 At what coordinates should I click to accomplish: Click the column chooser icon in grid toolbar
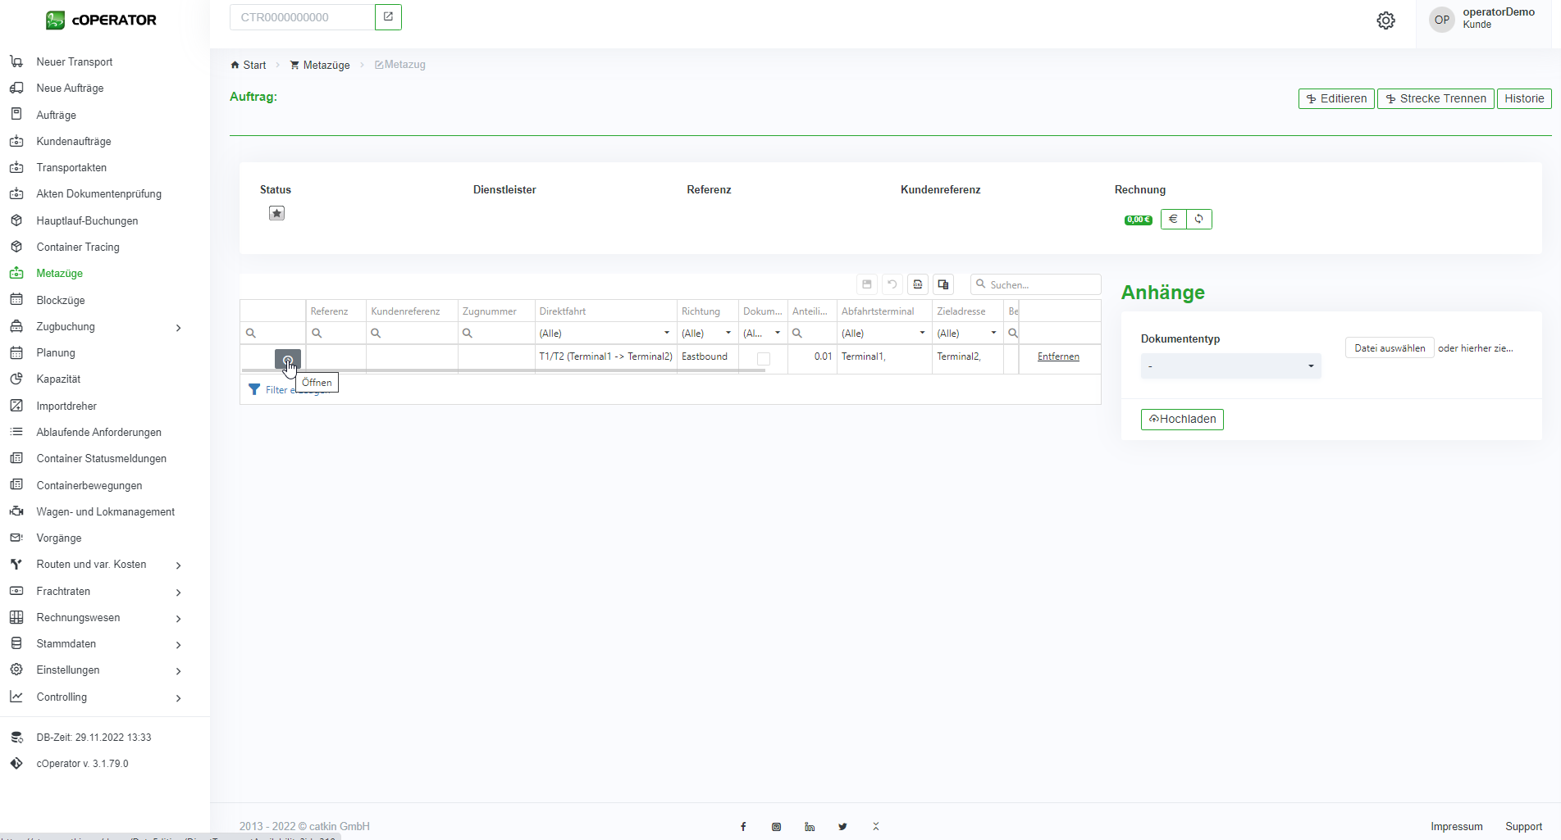(x=943, y=284)
